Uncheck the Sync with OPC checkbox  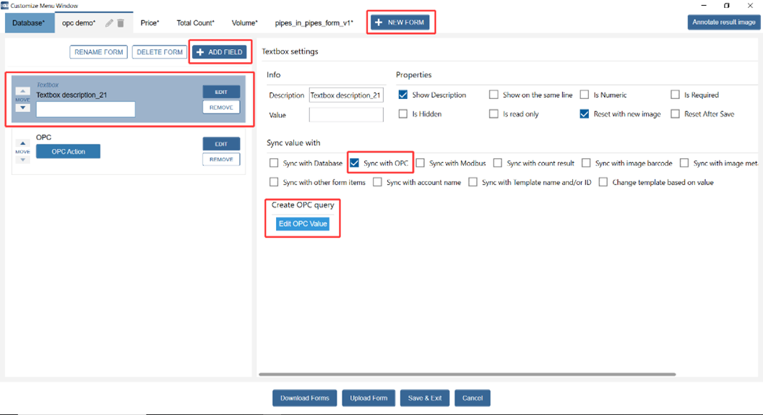(354, 163)
